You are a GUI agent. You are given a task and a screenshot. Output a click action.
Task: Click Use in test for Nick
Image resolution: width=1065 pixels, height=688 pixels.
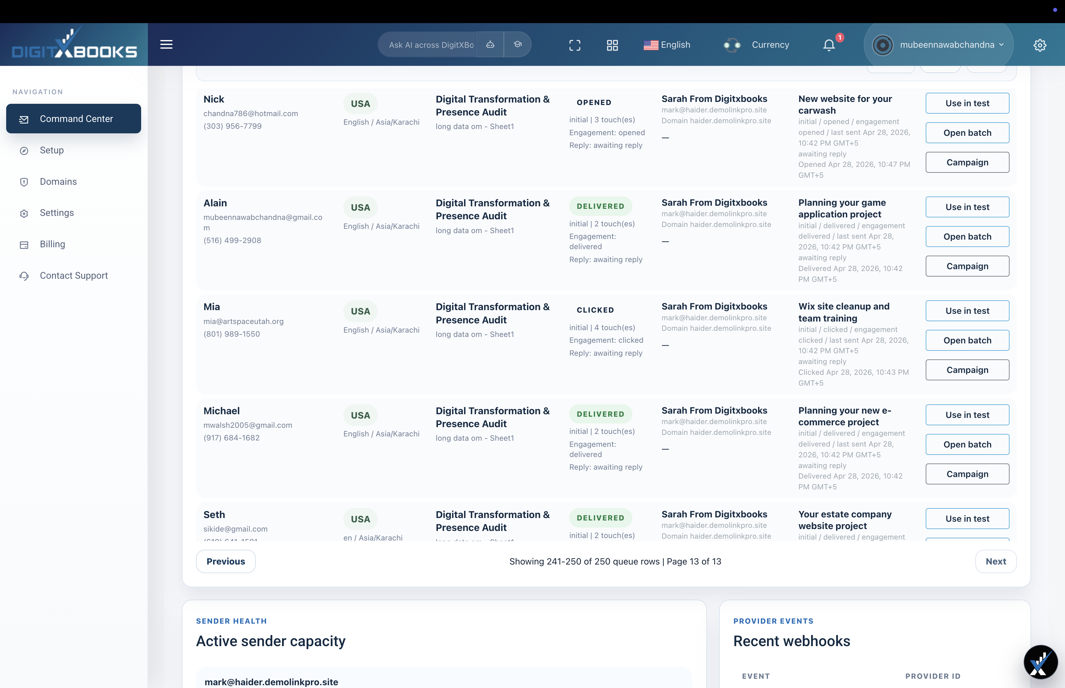(967, 103)
